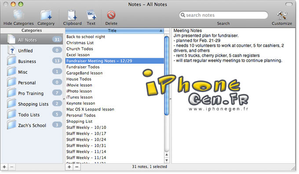This screenshot has height=174, width=299.
Task: Select the 'Christmas List' note
Action: coord(114,43)
